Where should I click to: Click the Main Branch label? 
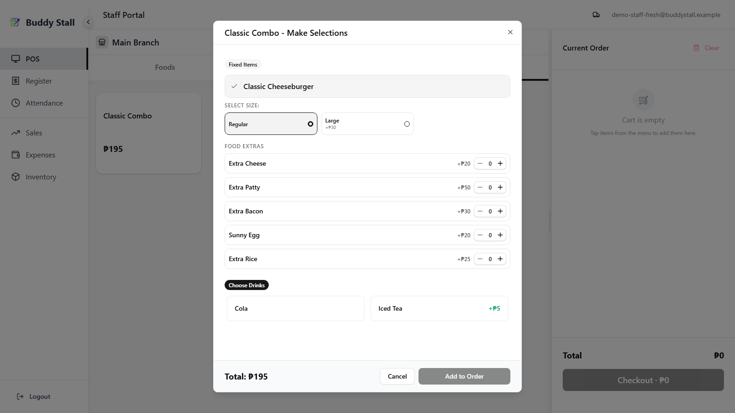pyautogui.click(x=136, y=42)
